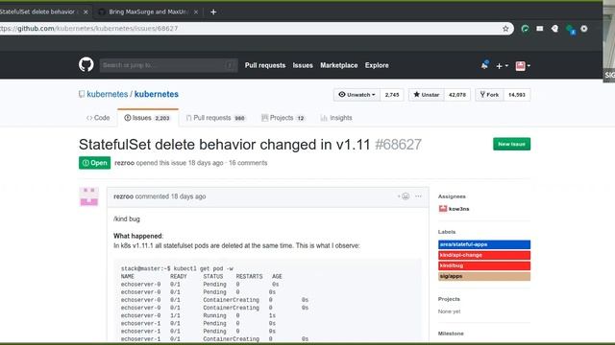Select the area/stateful-apps label
This screenshot has height=345, width=615.
[x=484, y=244]
